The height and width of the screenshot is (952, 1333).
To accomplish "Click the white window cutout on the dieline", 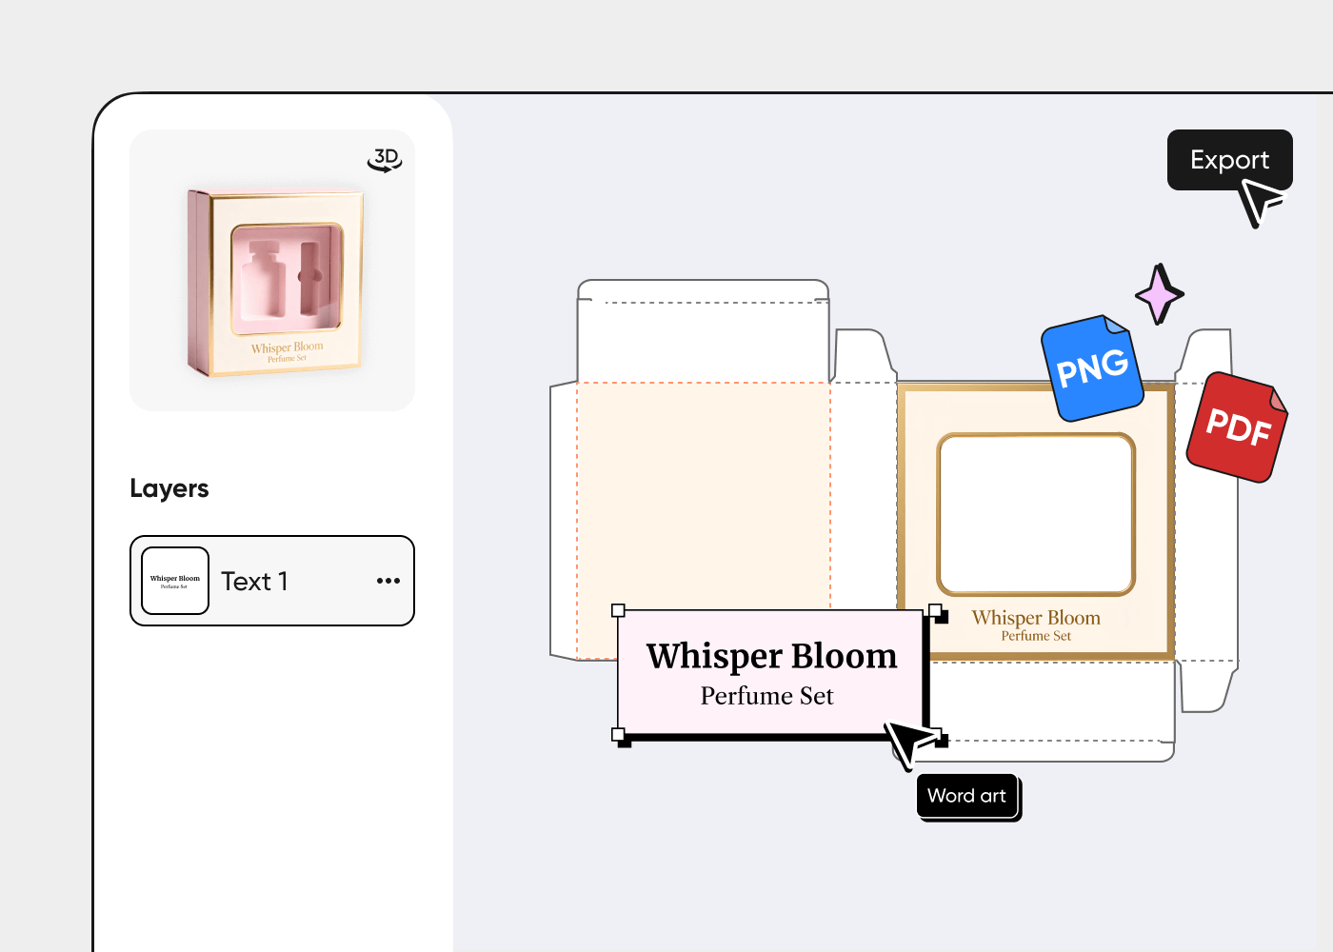I will tap(1036, 514).
